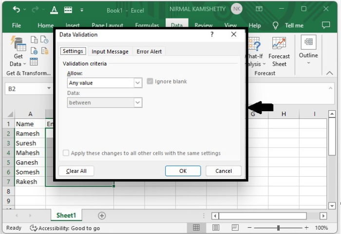Click cell containing Ramesh
The width and height of the screenshot is (341, 234).
(30, 134)
